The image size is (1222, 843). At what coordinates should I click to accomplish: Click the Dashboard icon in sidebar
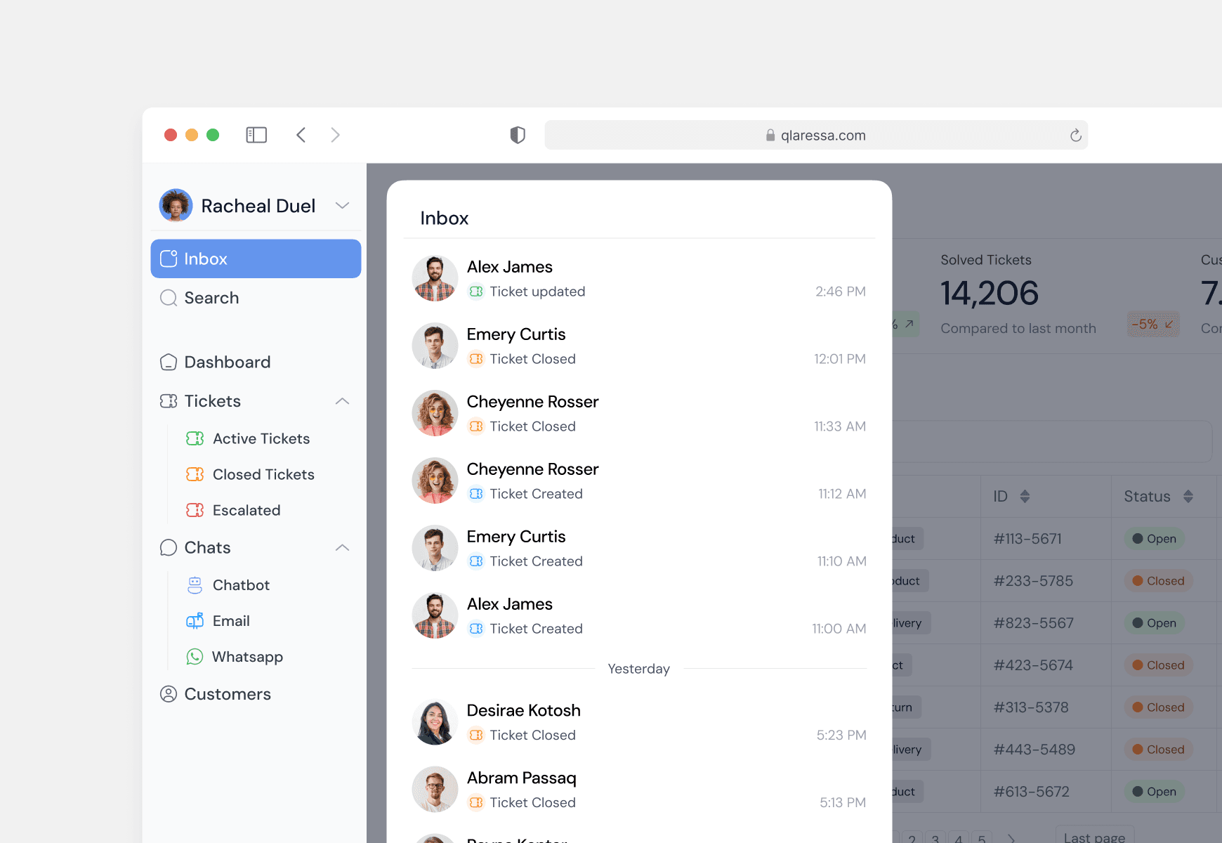[x=169, y=362]
